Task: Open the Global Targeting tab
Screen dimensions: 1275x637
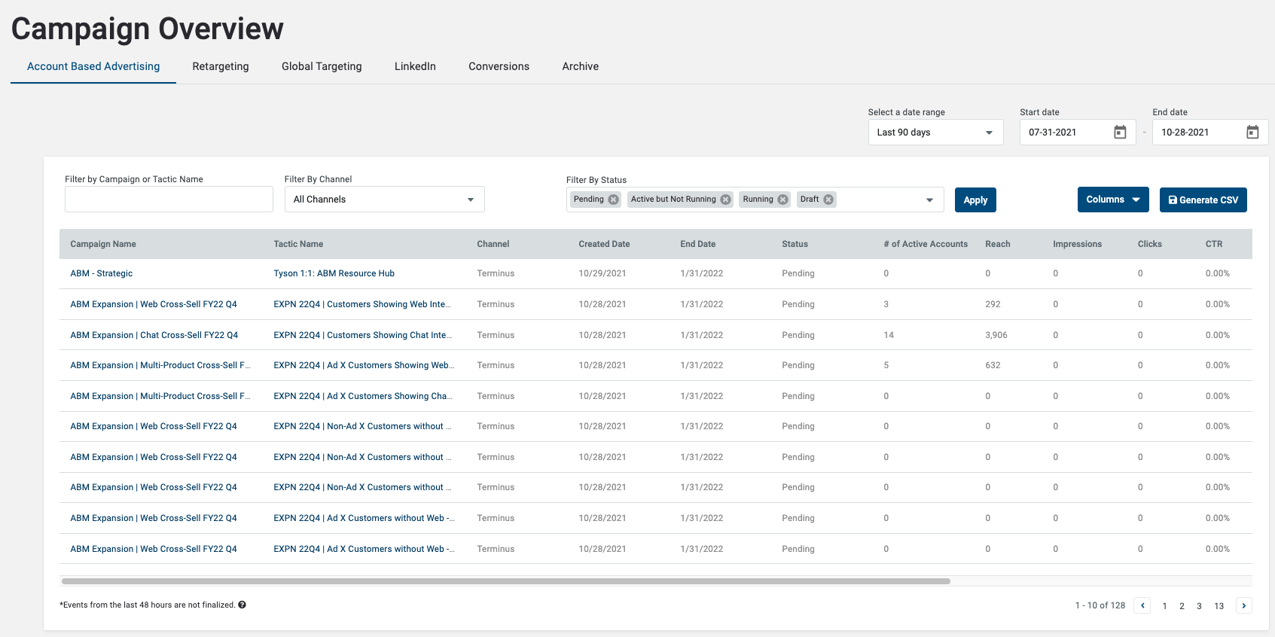Action: click(322, 66)
